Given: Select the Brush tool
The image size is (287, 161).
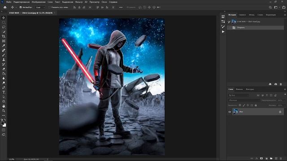Looking at the screenshot, I should pyautogui.click(x=4, y=55).
